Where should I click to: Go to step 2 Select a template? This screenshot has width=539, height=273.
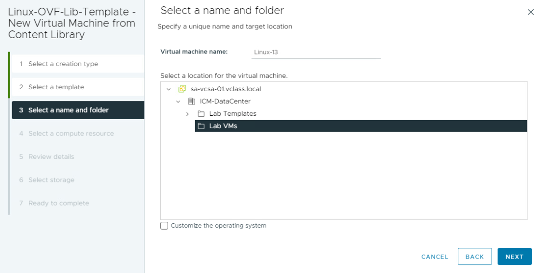click(78, 87)
